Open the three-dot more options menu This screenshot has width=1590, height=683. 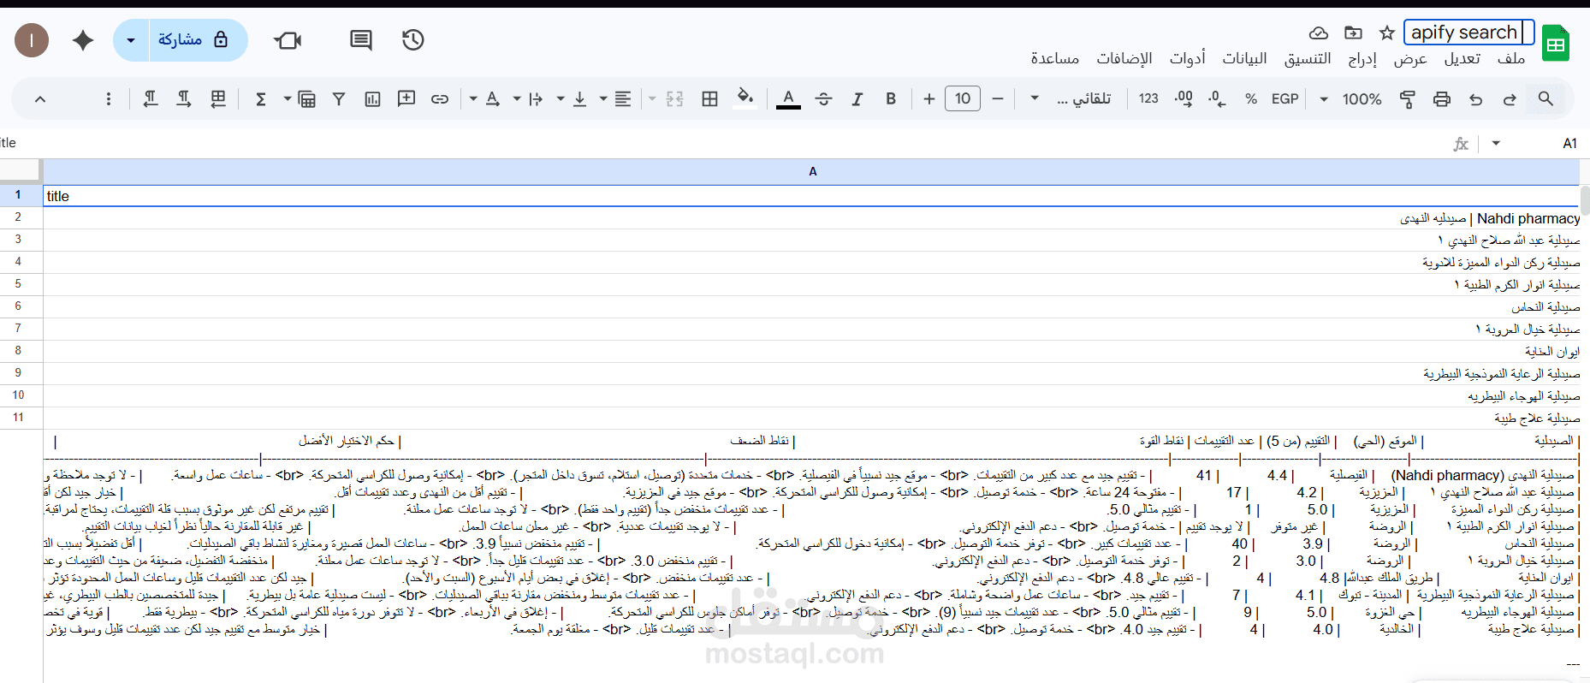[109, 99]
